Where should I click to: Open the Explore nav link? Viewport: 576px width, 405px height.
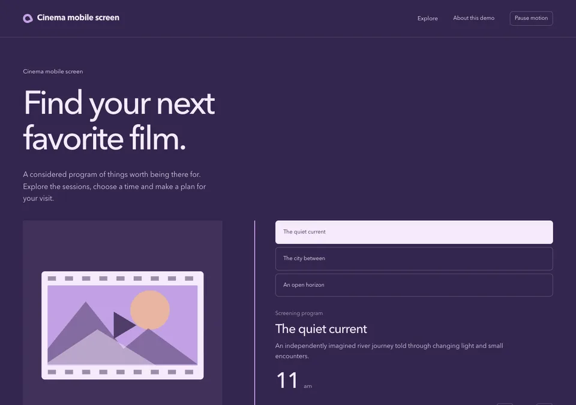(x=427, y=19)
